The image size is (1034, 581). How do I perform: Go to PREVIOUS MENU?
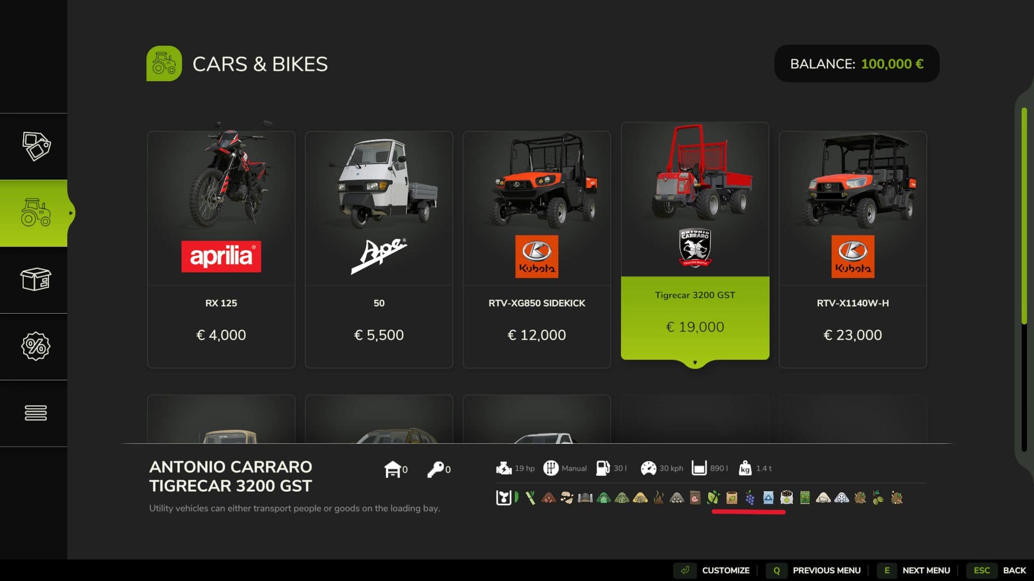point(815,570)
